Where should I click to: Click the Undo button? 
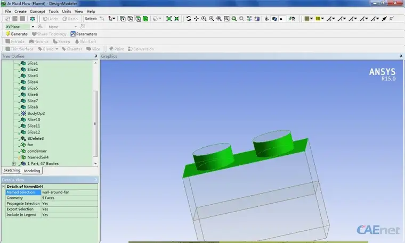click(x=51, y=19)
